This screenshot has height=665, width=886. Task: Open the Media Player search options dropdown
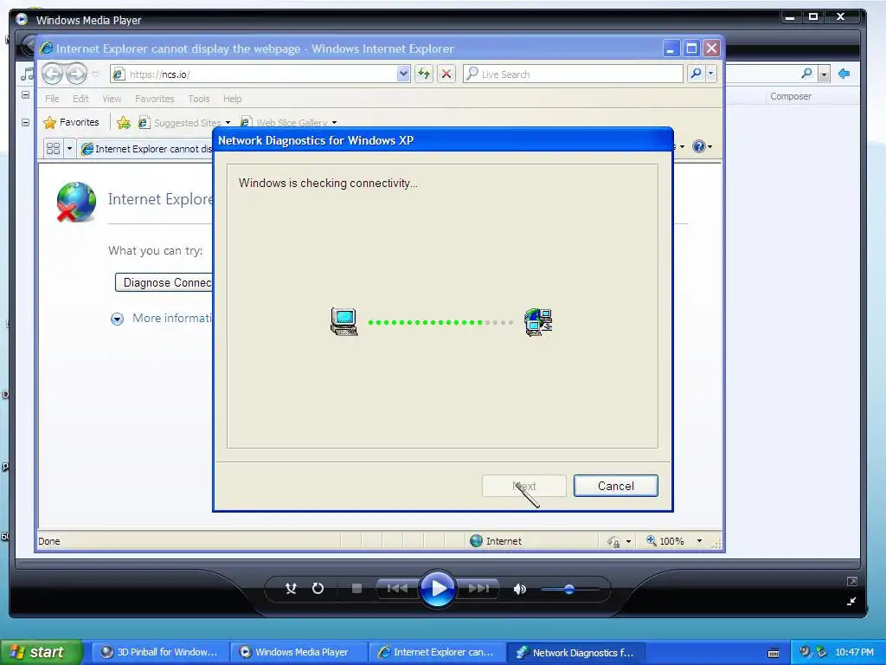pos(824,74)
